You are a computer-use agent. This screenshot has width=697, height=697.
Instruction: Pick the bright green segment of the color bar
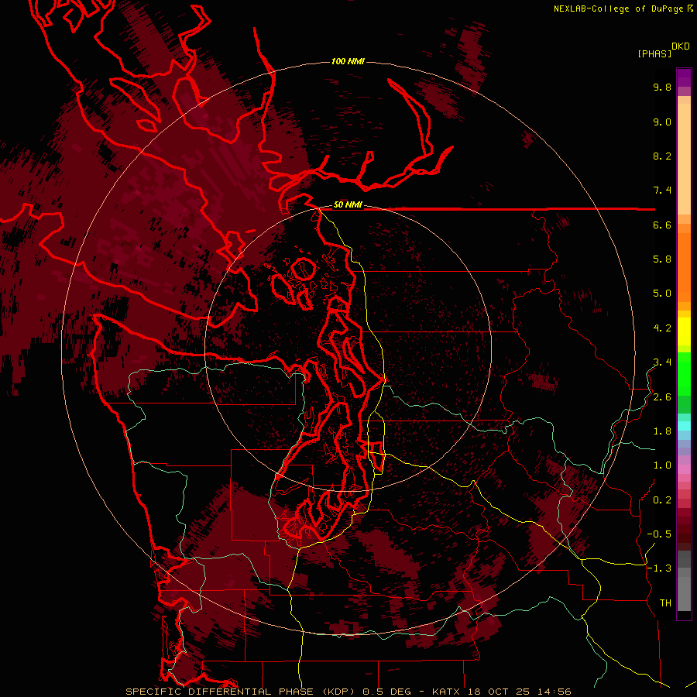pos(684,374)
